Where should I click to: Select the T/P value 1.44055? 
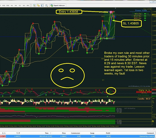pyautogui.click(x=17, y=136)
